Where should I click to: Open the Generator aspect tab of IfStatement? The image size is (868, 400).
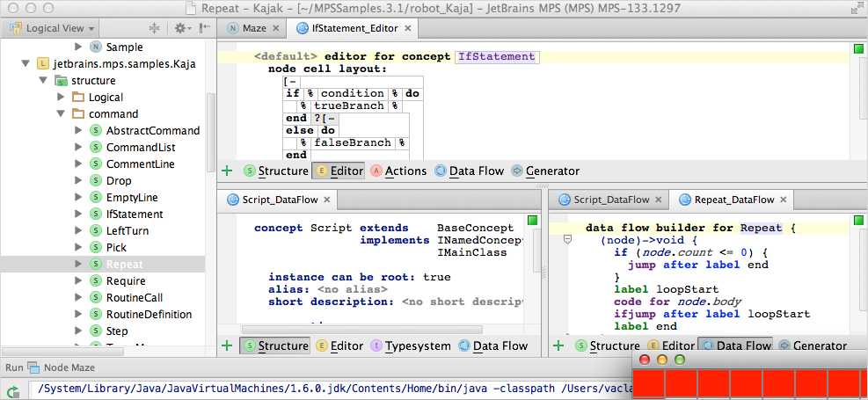pyautogui.click(x=544, y=171)
